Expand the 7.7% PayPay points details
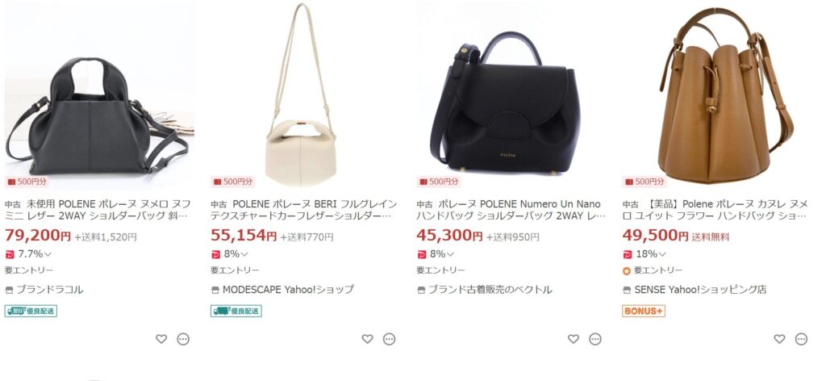 (x=48, y=254)
